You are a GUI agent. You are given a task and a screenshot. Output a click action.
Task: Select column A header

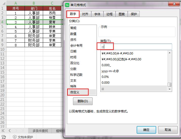tap(15, 3)
